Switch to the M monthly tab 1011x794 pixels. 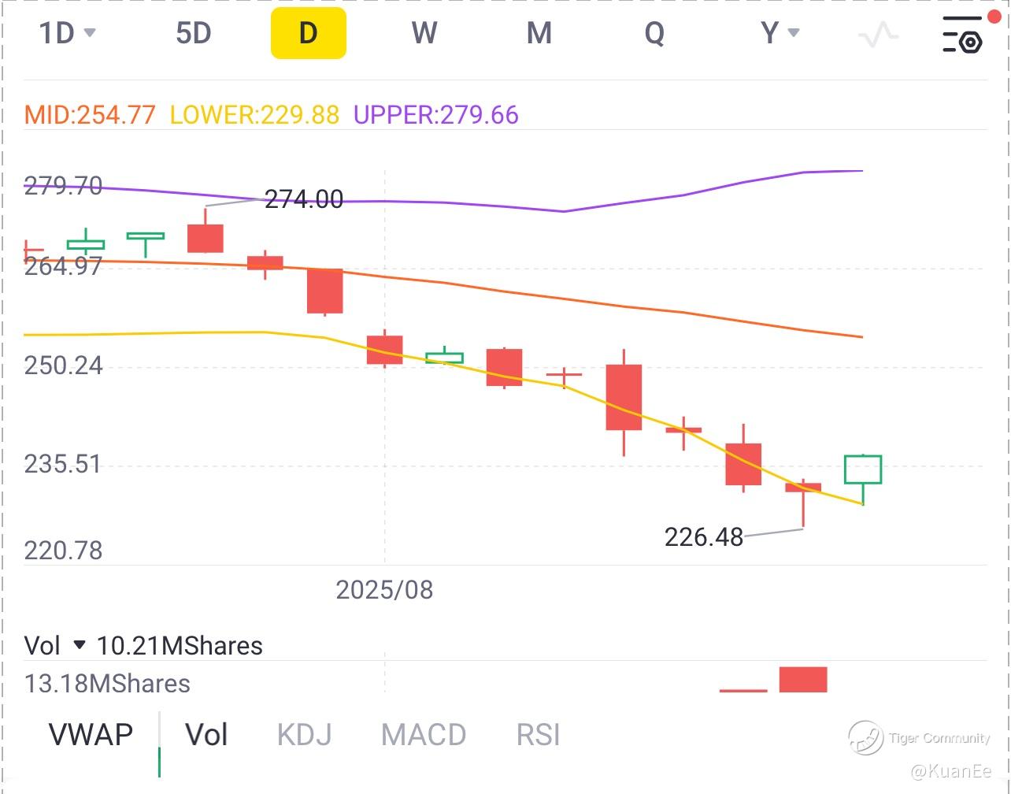539,33
